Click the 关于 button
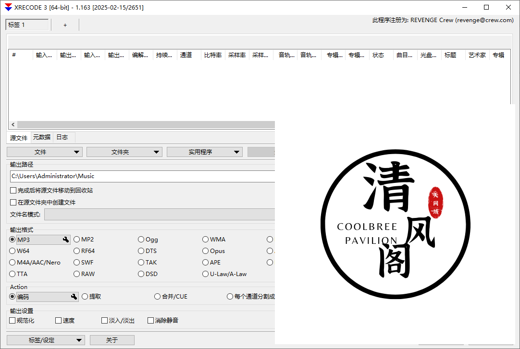The height and width of the screenshot is (349, 520). pos(112,340)
